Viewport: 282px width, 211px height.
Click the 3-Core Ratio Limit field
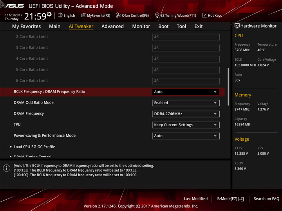[186, 48]
